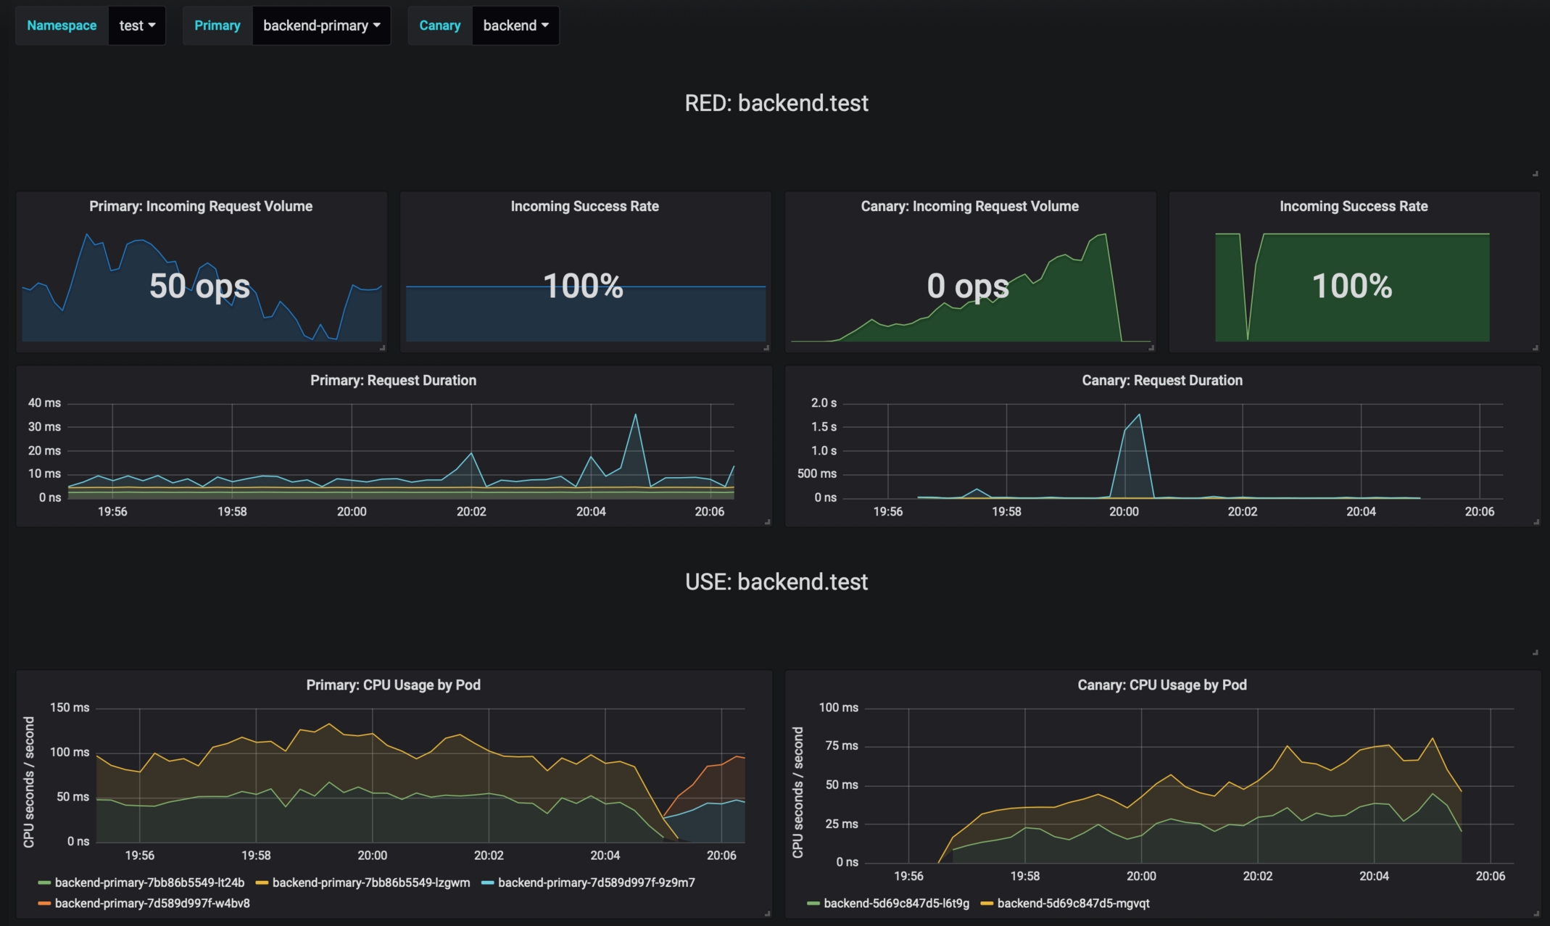
Task: Click the resize handle of the USE: backend.test row
Action: [1535, 653]
